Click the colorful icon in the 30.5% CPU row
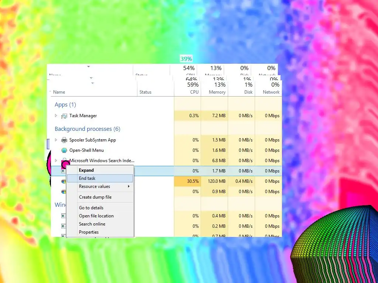Viewport: 378px width, 283px height. [x=63, y=181]
